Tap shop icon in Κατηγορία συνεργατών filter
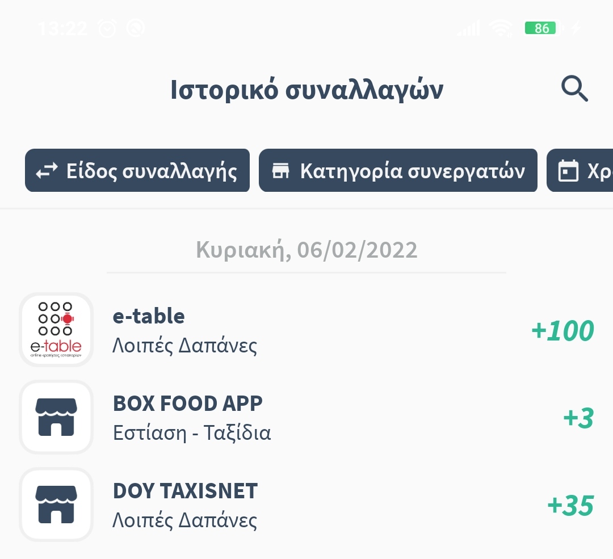 point(280,171)
